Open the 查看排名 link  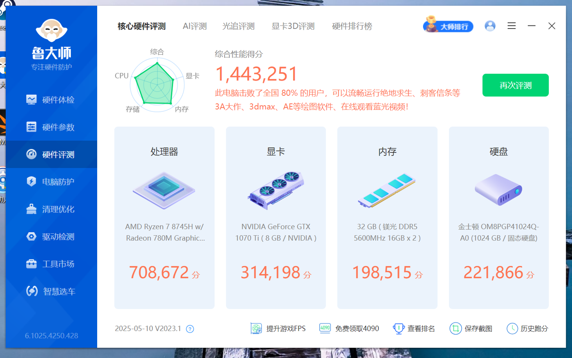coord(421,329)
